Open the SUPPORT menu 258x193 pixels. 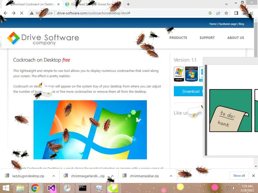click(207, 38)
